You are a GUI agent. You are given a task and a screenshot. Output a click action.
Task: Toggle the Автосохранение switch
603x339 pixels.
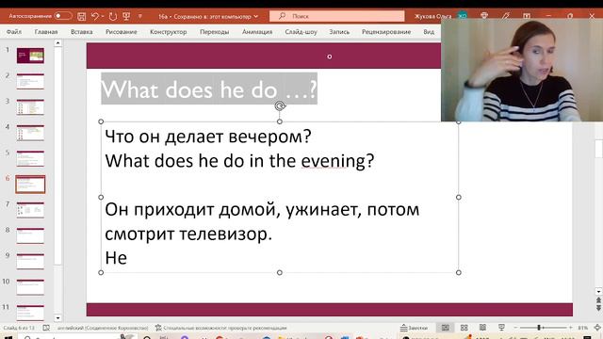(63, 16)
